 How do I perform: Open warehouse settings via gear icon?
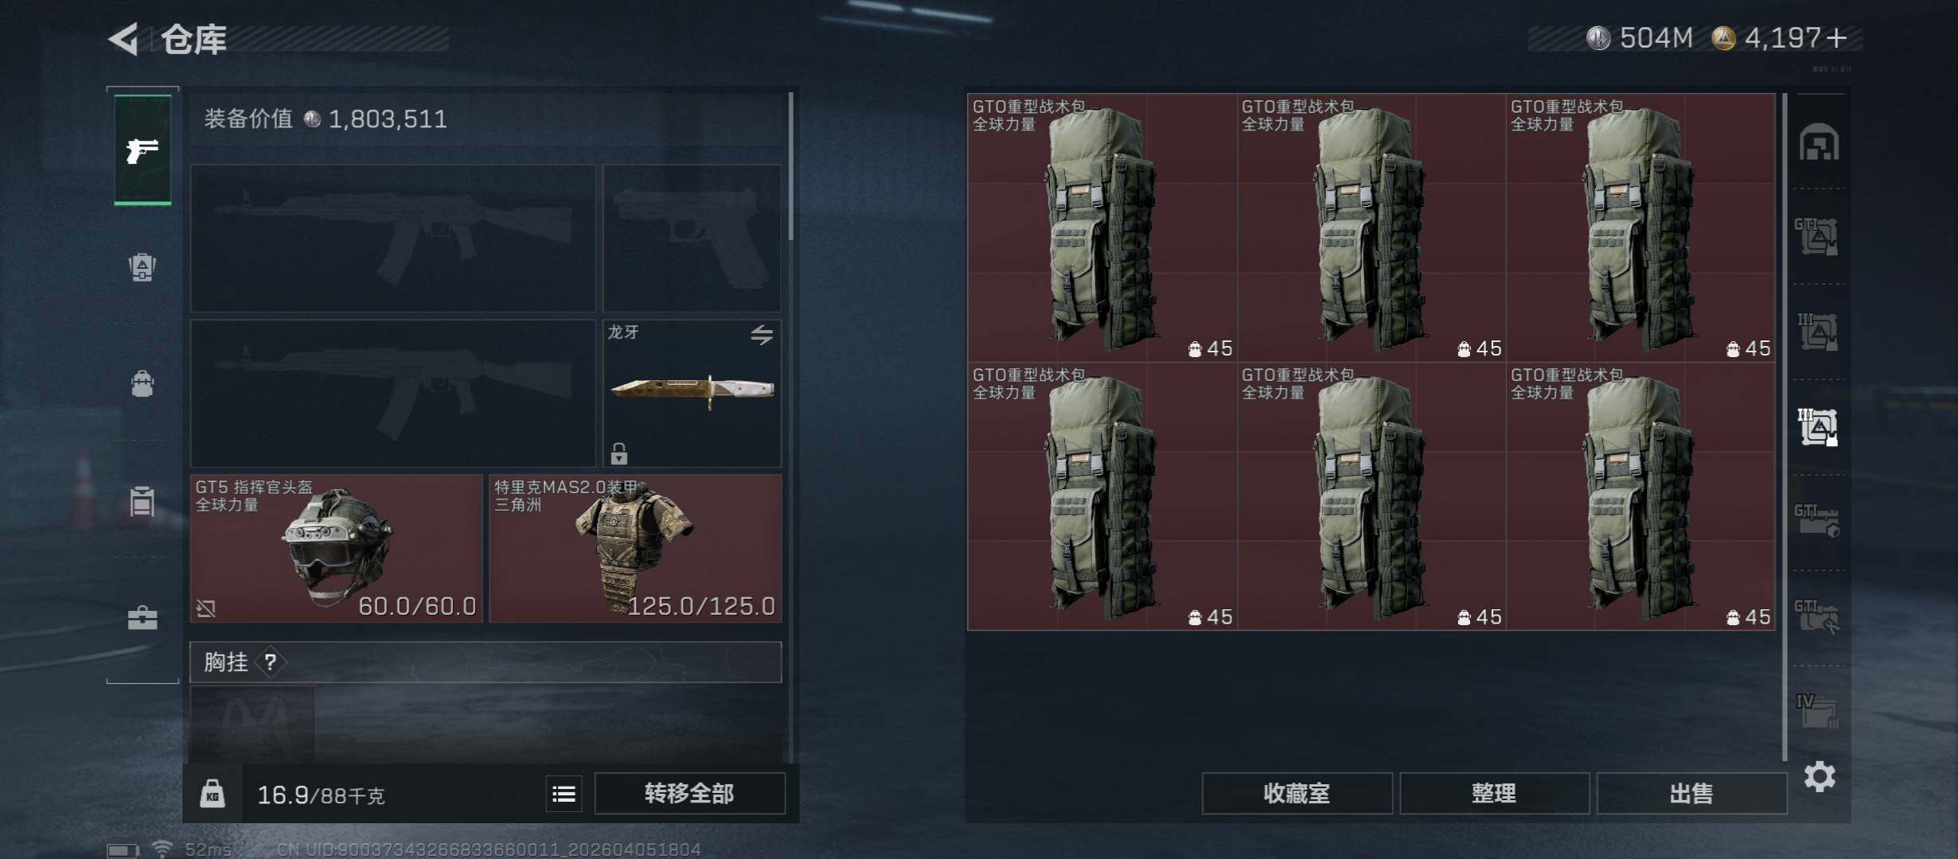click(1820, 776)
